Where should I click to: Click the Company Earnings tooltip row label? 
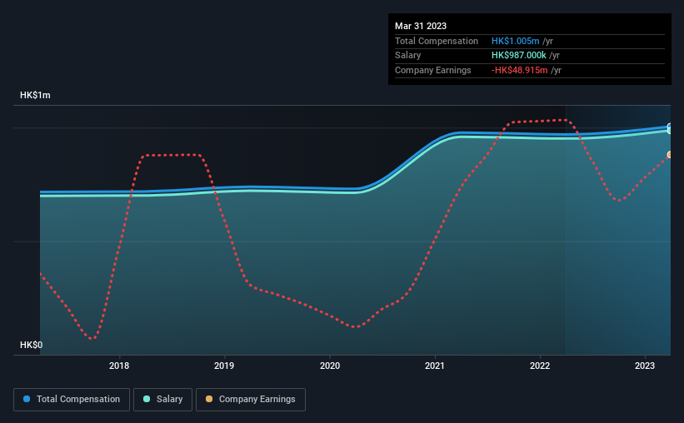click(x=432, y=70)
